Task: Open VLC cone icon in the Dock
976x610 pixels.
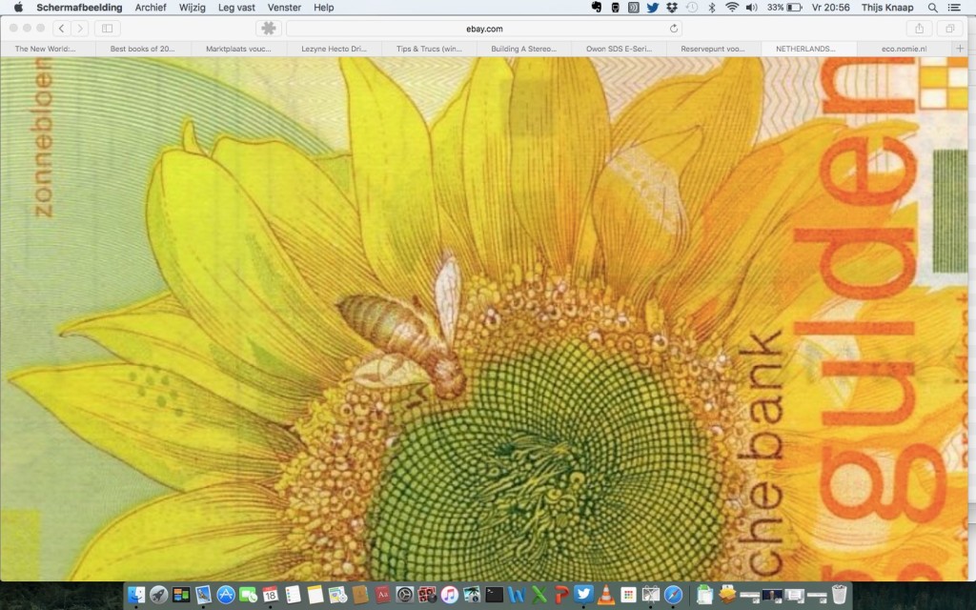Action: coord(605,595)
